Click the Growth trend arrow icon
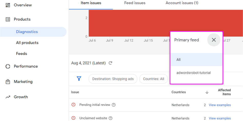This screenshot has height=121, width=243. (8, 97)
